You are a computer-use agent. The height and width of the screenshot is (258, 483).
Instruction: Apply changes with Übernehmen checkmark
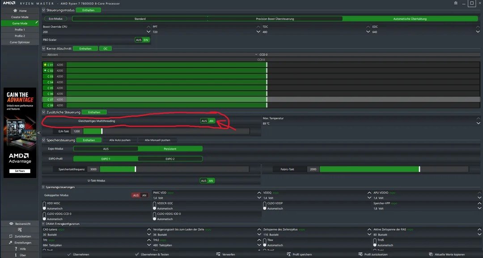pos(69,254)
